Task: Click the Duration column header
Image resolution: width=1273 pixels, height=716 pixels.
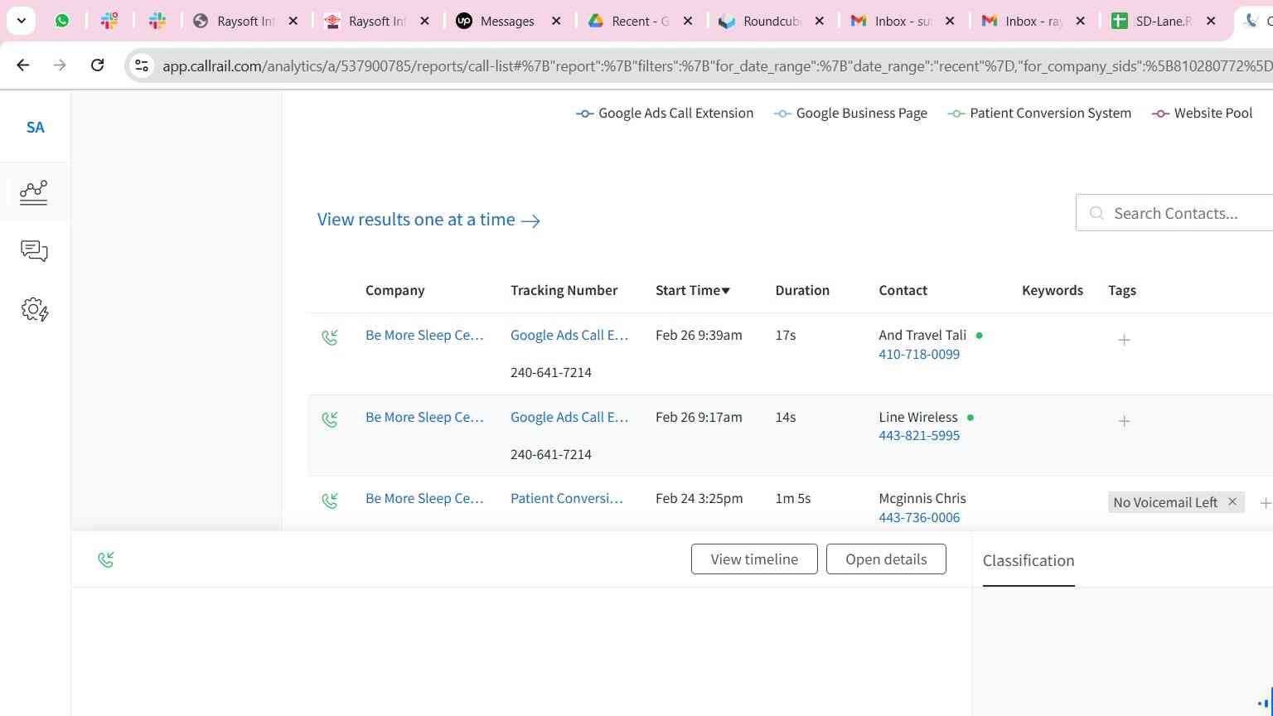Action: 802,290
